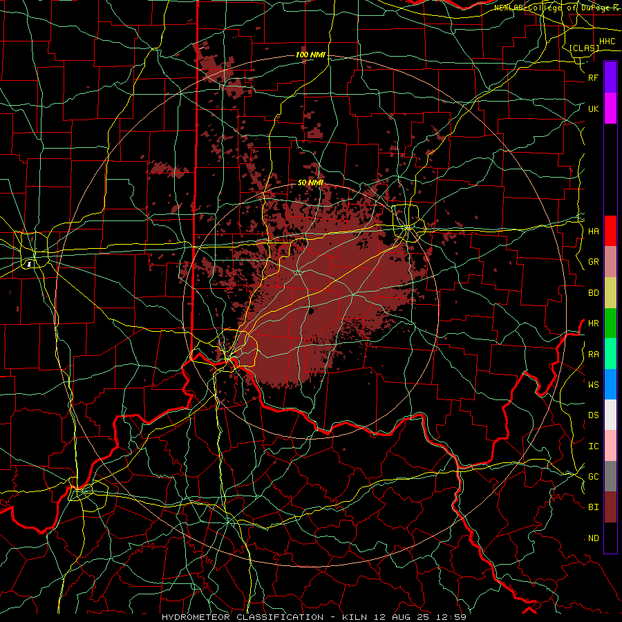Click the purple RF color swatch
The width and height of the screenshot is (622, 622).
(610, 77)
